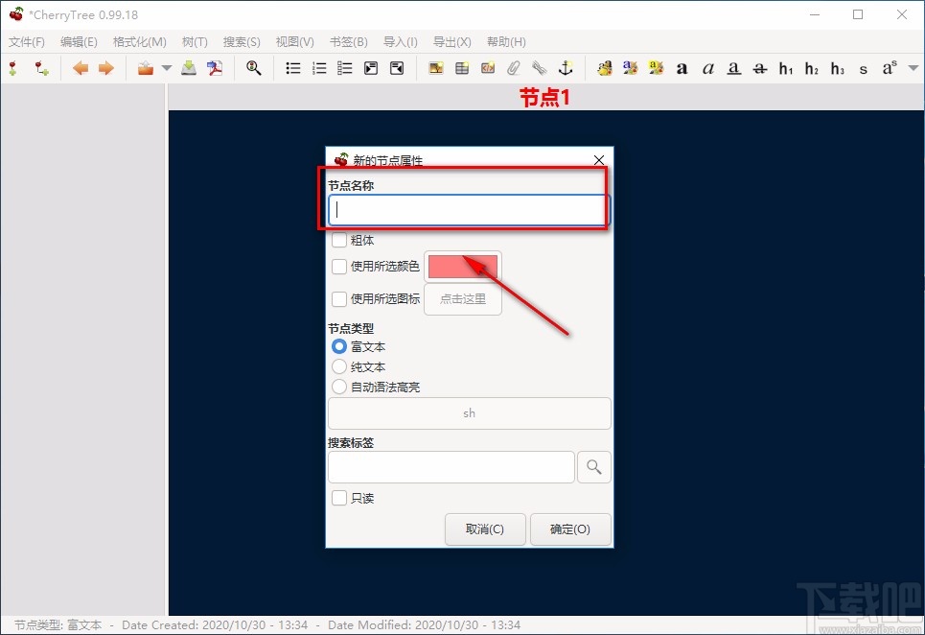Apply superscript style icon
The height and width of the screenshot is (635, 925).
(890, 68)
